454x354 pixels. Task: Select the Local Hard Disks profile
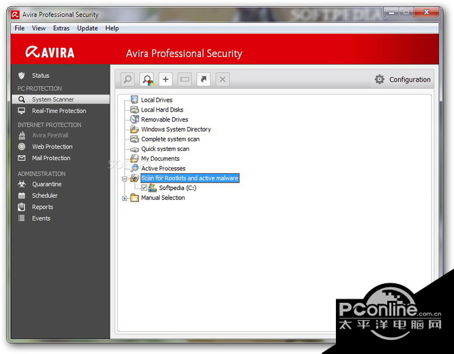point(162,110)
